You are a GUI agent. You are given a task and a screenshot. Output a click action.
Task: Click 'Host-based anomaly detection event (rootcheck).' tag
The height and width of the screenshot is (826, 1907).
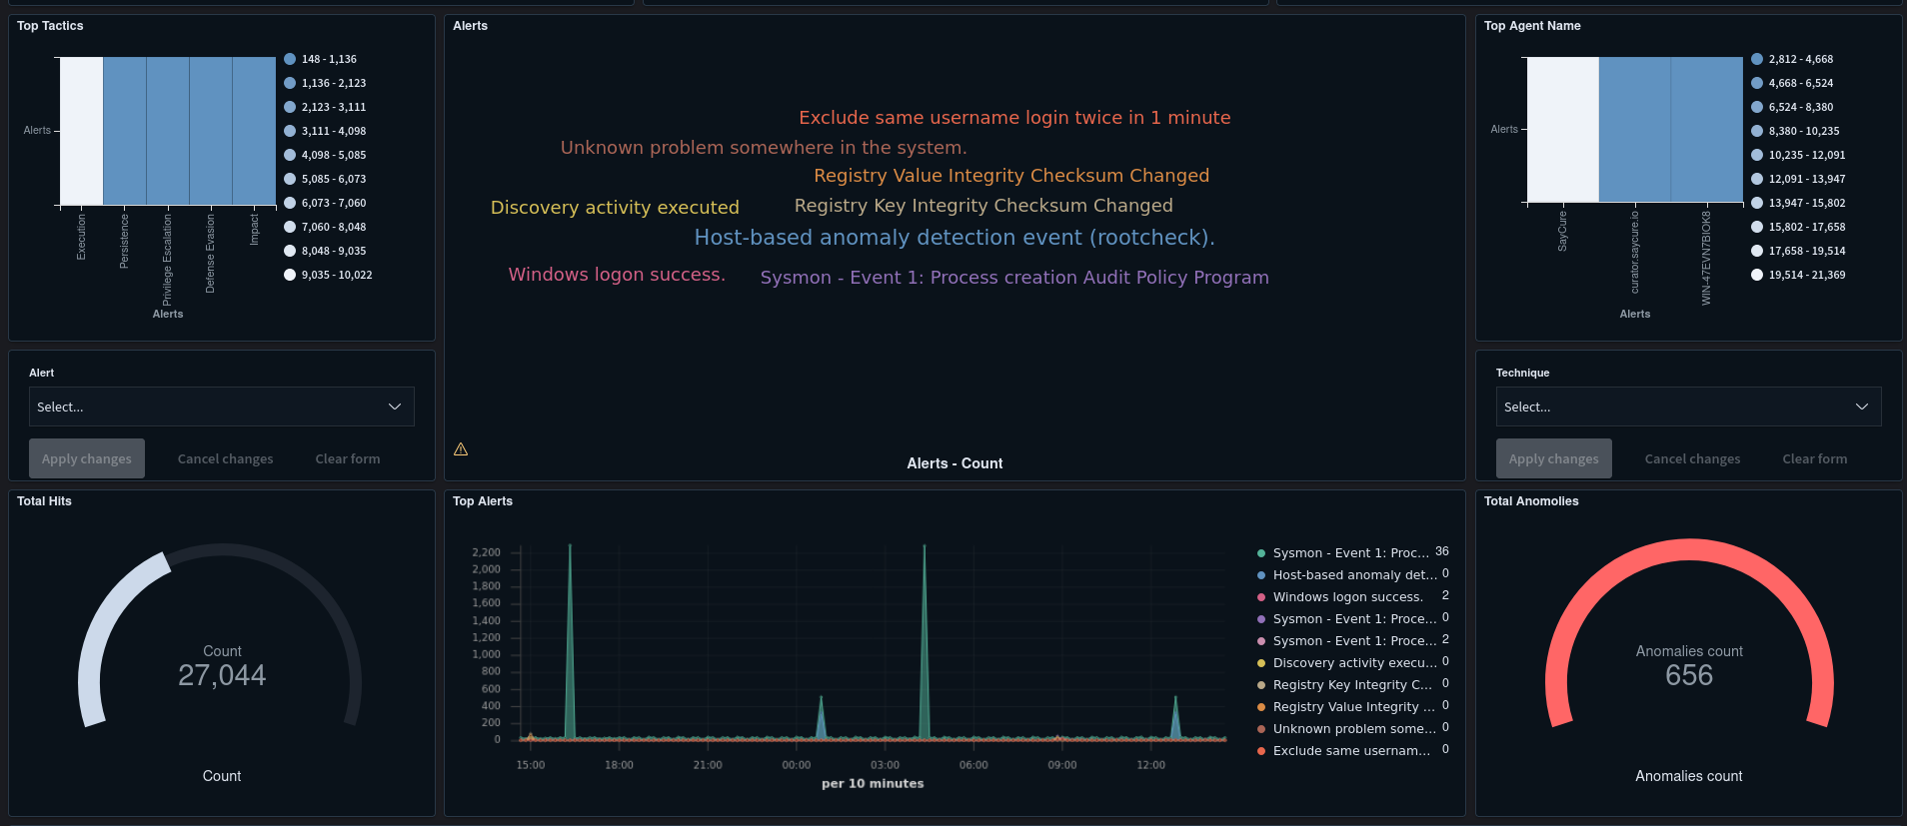[953, 238]
